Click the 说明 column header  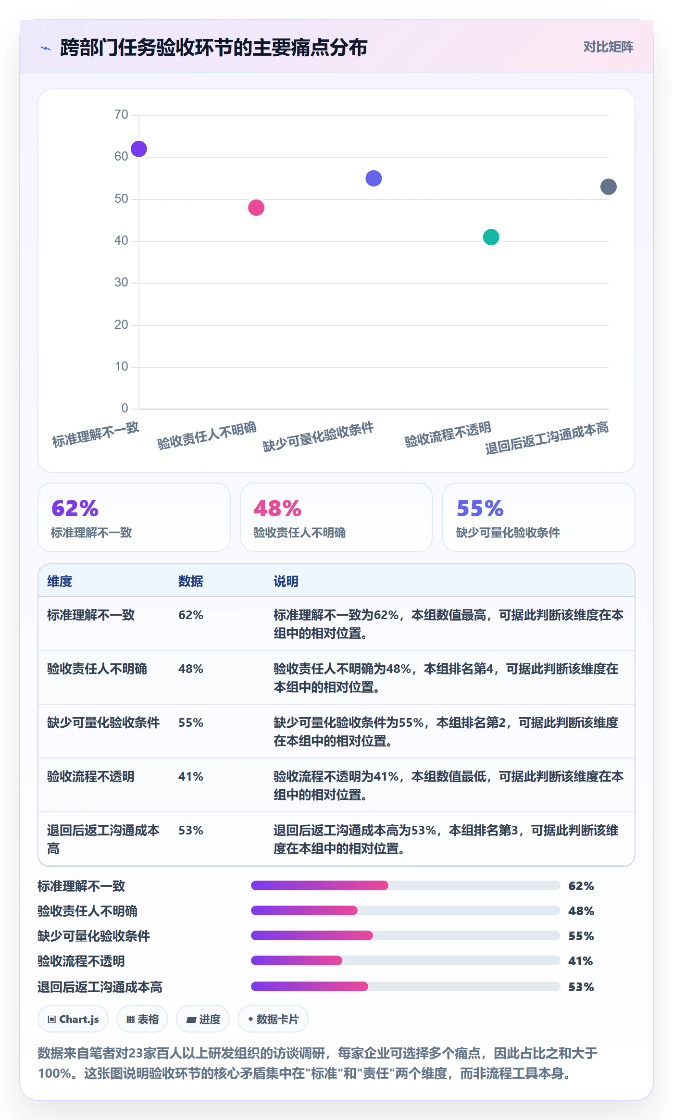point(286,581)
